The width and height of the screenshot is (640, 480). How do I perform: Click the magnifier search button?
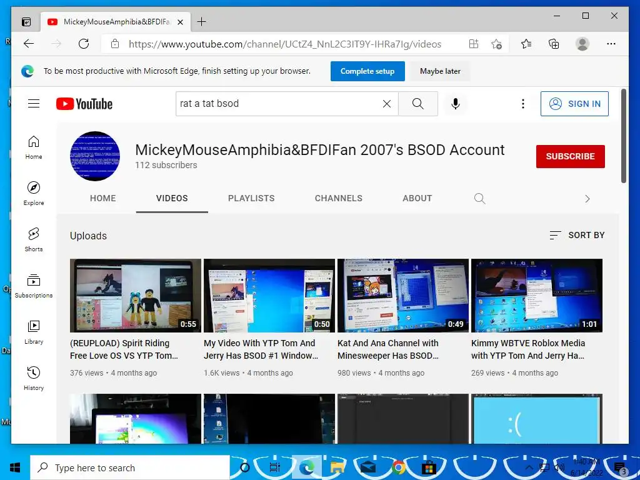click(417, 104)
